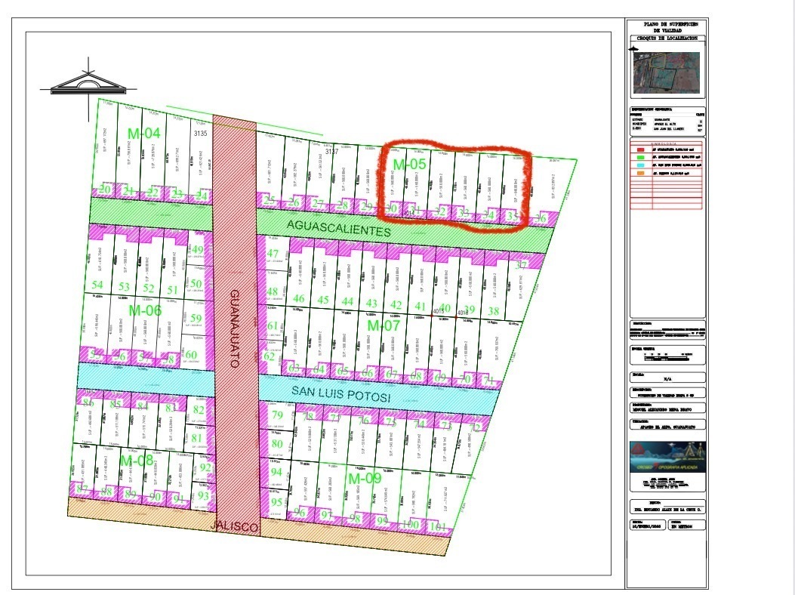The image size is (795, 595).
Task: Select the M-06 block label
Action: [x=143, y=310]
